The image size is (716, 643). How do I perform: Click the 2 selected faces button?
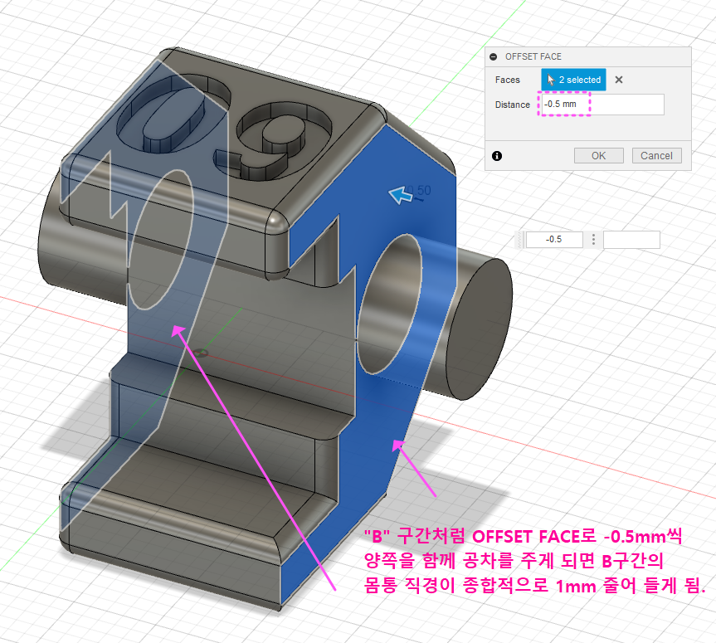point(573,80)
